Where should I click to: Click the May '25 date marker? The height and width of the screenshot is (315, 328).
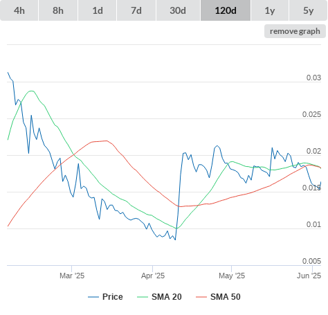[232, 276]
